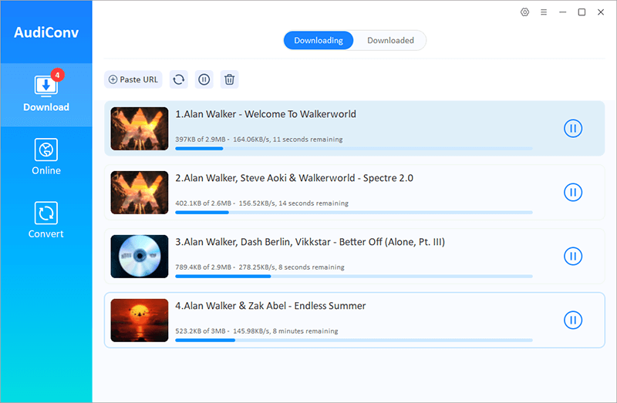
Task: Pause Spectre 2.0 download
Action: click(573, 193)
